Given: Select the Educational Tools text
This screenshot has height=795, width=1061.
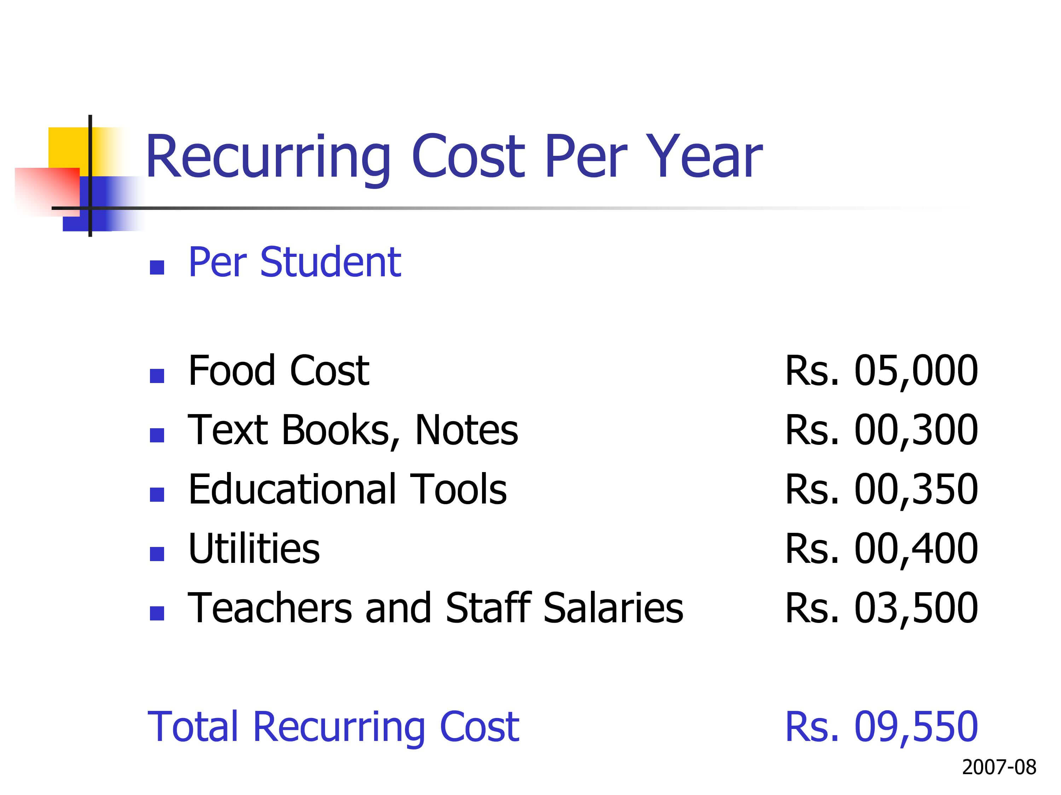Looking at the screenshot, I should point(348,489).
